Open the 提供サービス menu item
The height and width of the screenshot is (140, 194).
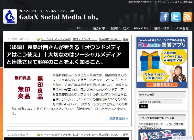pyautogui.click(x=120, y=28)
